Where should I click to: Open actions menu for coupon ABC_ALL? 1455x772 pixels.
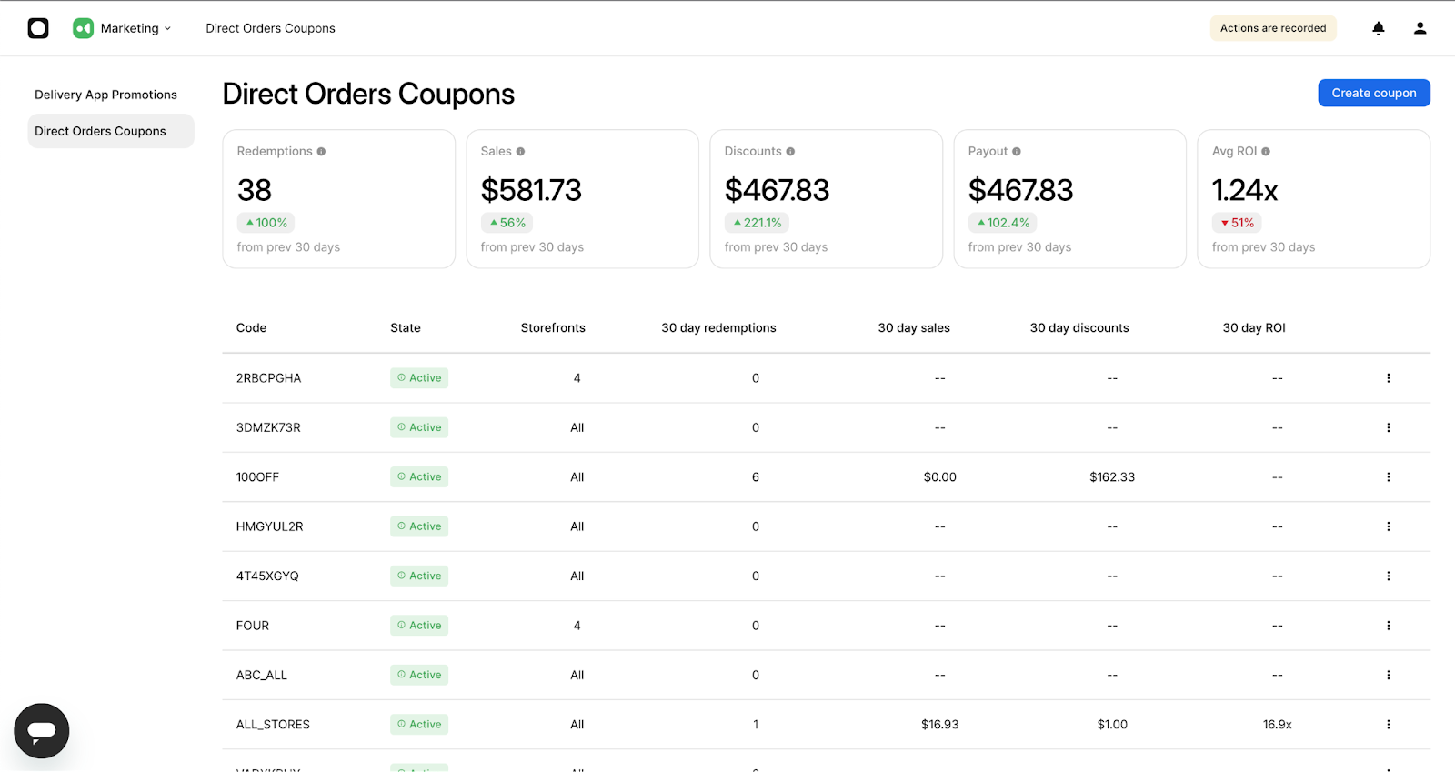[x=1388, y=676]
